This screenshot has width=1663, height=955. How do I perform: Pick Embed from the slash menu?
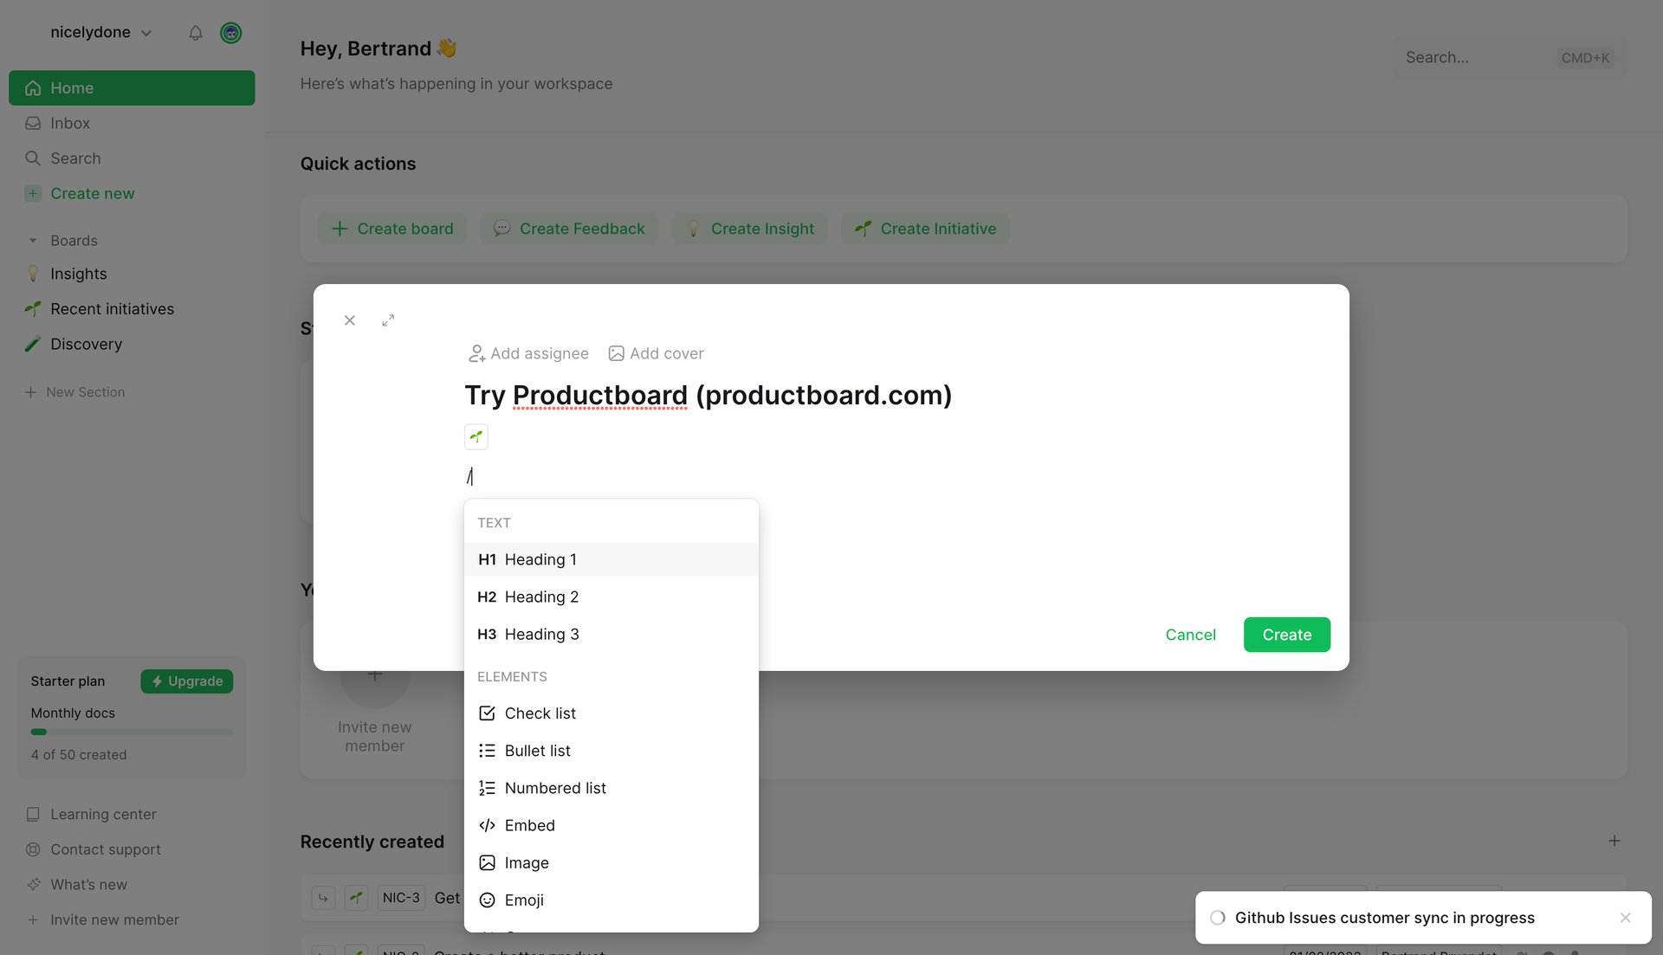click(529, 825)
